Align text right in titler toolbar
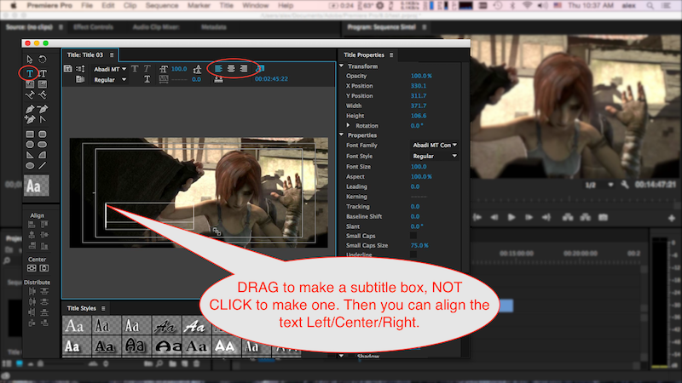 [244, 69]
